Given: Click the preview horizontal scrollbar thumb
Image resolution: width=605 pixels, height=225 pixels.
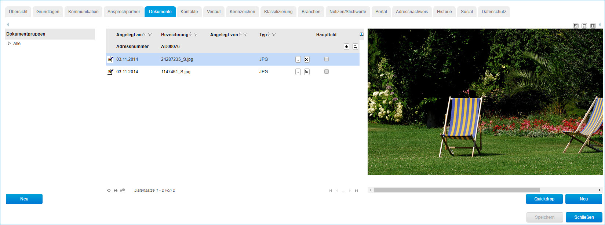Looking at the screenshot, I should (x=457, y=190).
